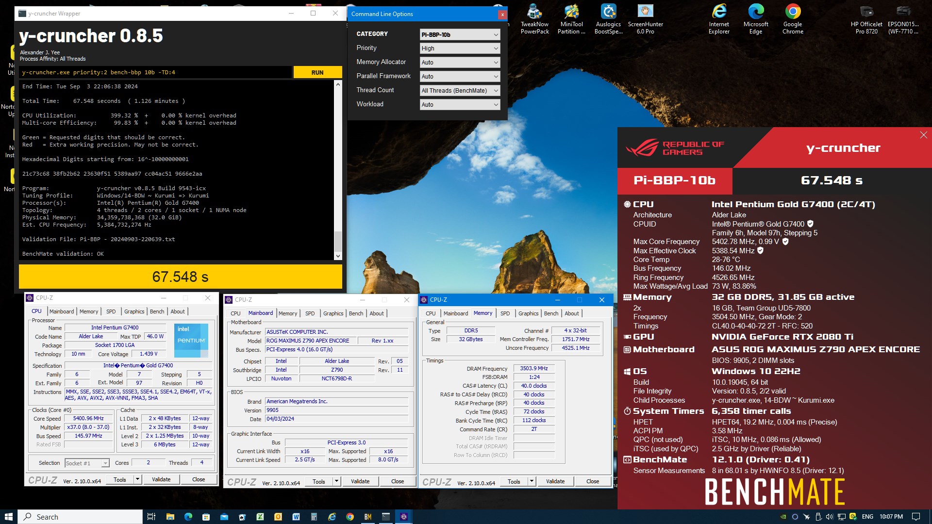Click y-cruncher output scrollbar up arrow
This screenshot has height=524, width=932.
(x=338, y=84)
